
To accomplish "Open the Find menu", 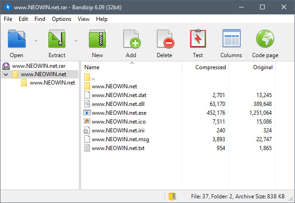I will (40, 19).
